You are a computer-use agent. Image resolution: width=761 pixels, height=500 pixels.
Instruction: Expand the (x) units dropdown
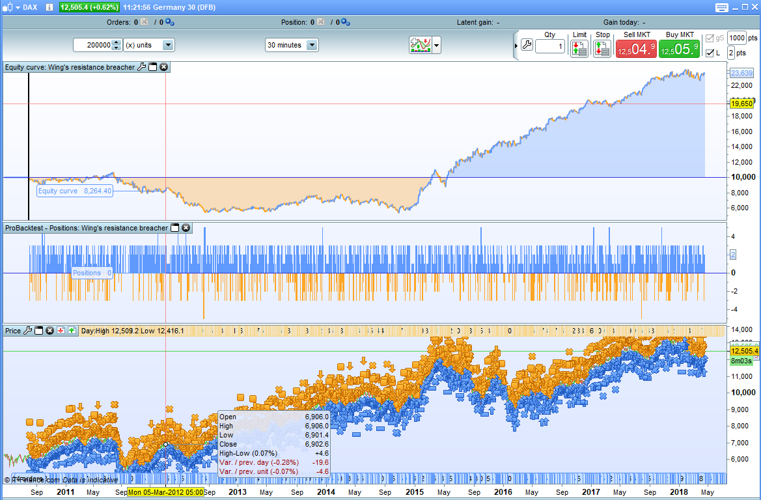168,45
